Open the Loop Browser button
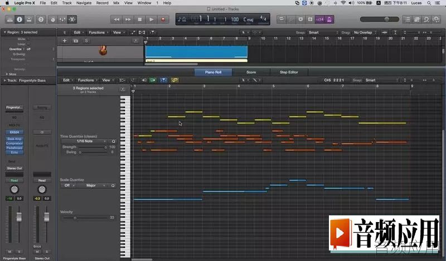 [426, 19]
